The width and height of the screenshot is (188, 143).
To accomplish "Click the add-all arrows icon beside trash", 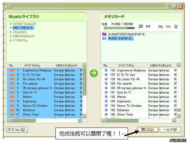I will coord(168,27).
